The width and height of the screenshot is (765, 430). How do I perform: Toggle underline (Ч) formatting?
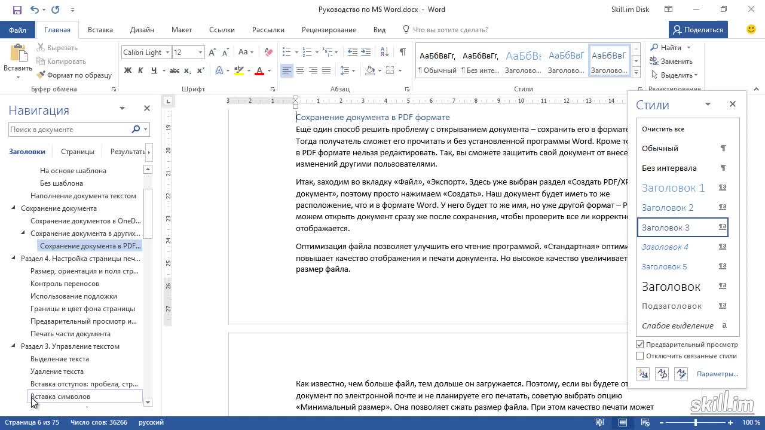[154, 70]
